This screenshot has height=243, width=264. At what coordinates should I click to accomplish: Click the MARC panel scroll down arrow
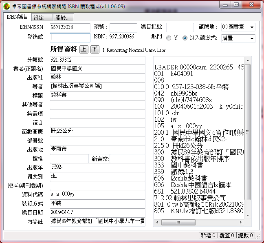[248, 216]
